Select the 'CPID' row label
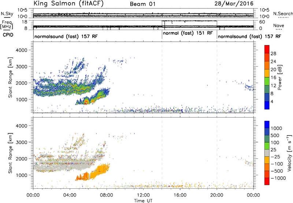Image resolution: width=293 pixels, height=203 pixels. [x=8, y=35]
